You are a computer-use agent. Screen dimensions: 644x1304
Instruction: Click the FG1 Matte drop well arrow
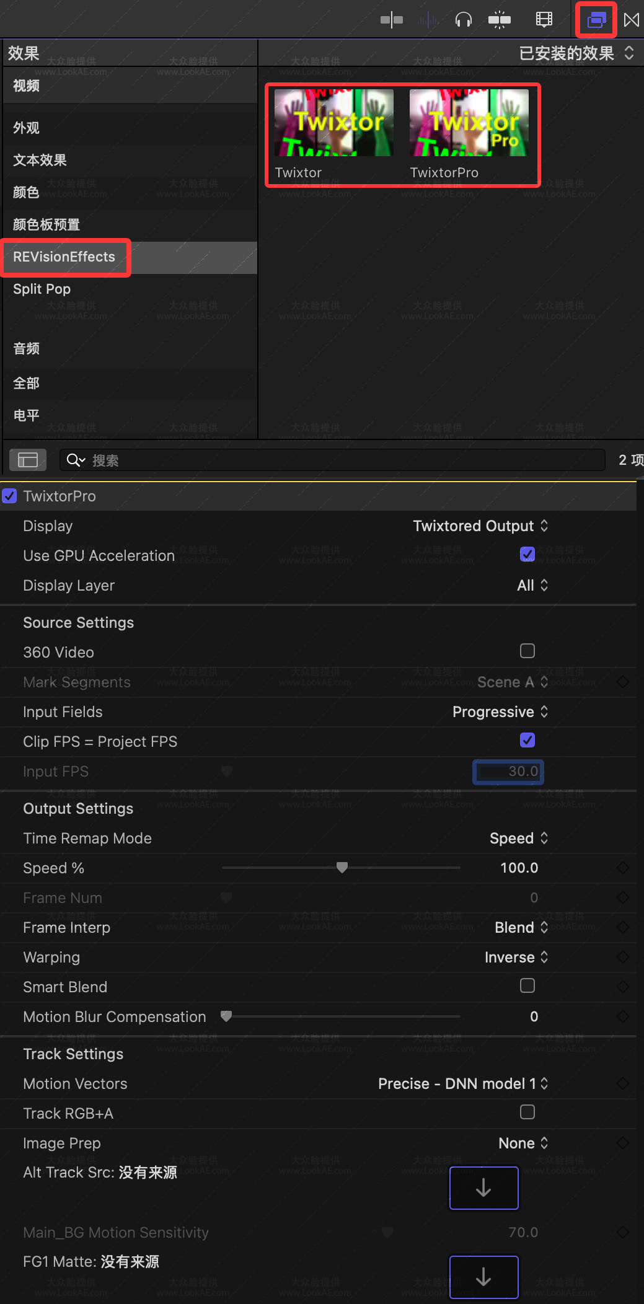[x=483, y=1277]
